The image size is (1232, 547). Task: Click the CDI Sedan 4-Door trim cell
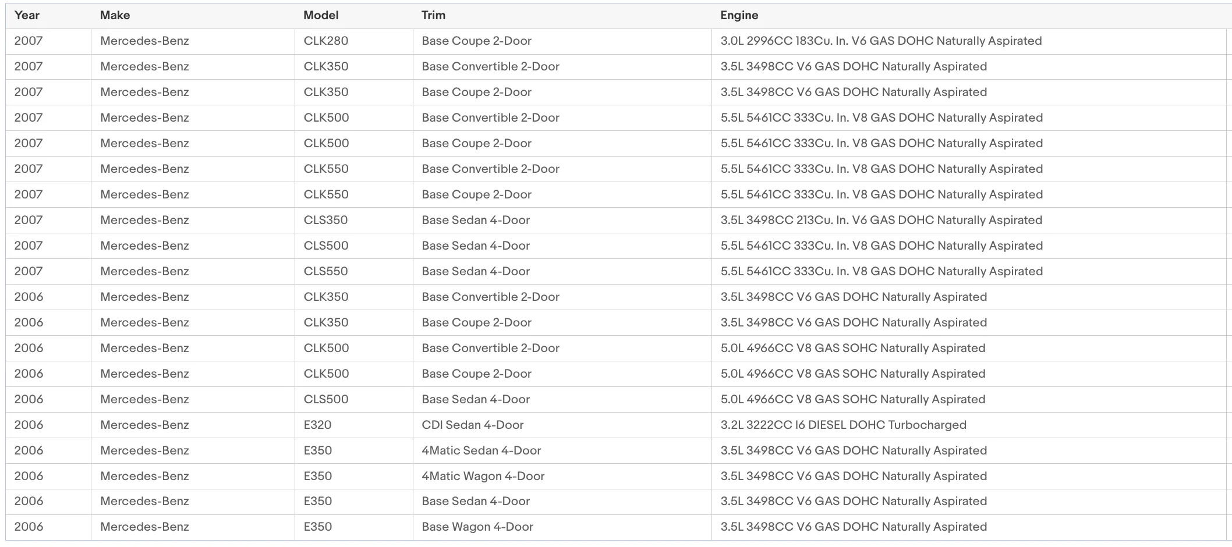click(562, 425)
